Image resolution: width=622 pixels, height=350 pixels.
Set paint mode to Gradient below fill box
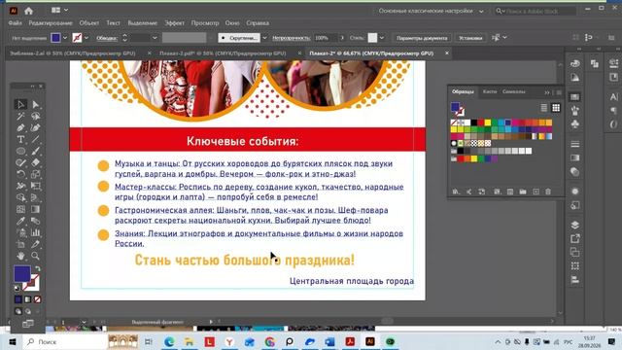(x=28, y=299)
